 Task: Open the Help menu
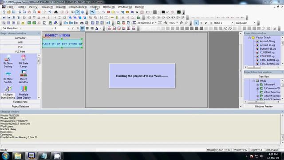pos(140,7)
